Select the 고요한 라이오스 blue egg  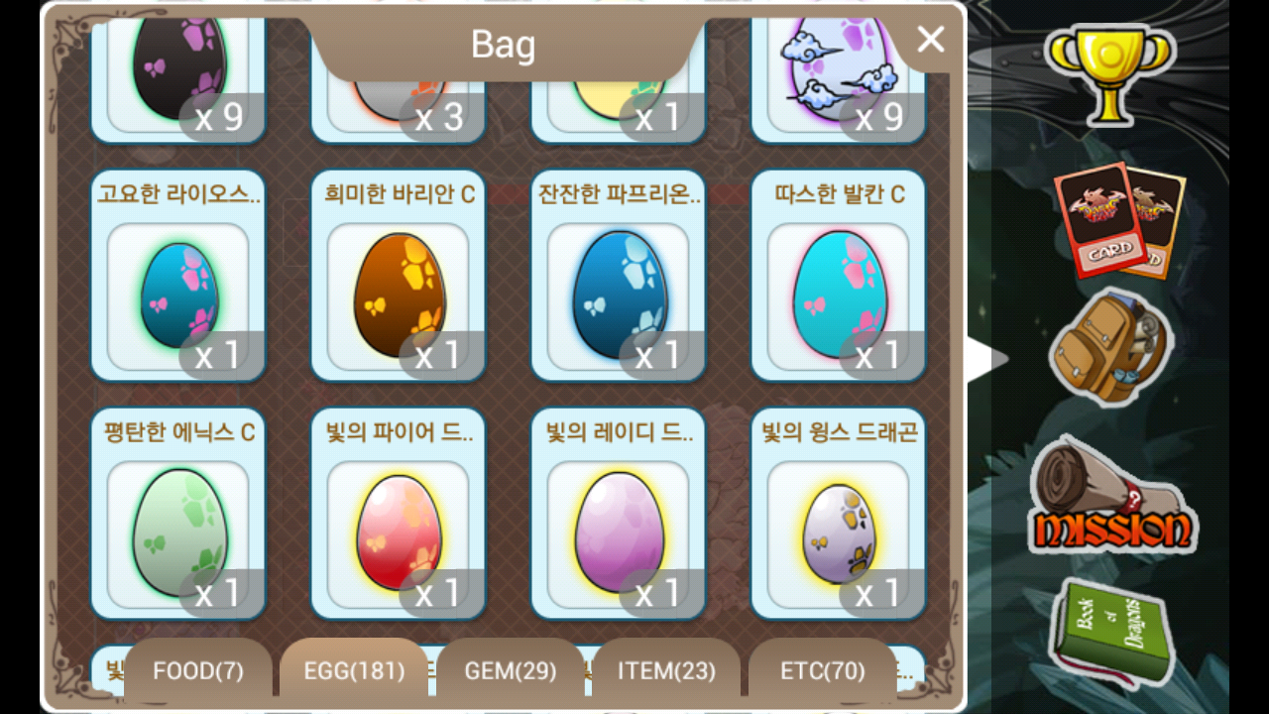[178, 276]
